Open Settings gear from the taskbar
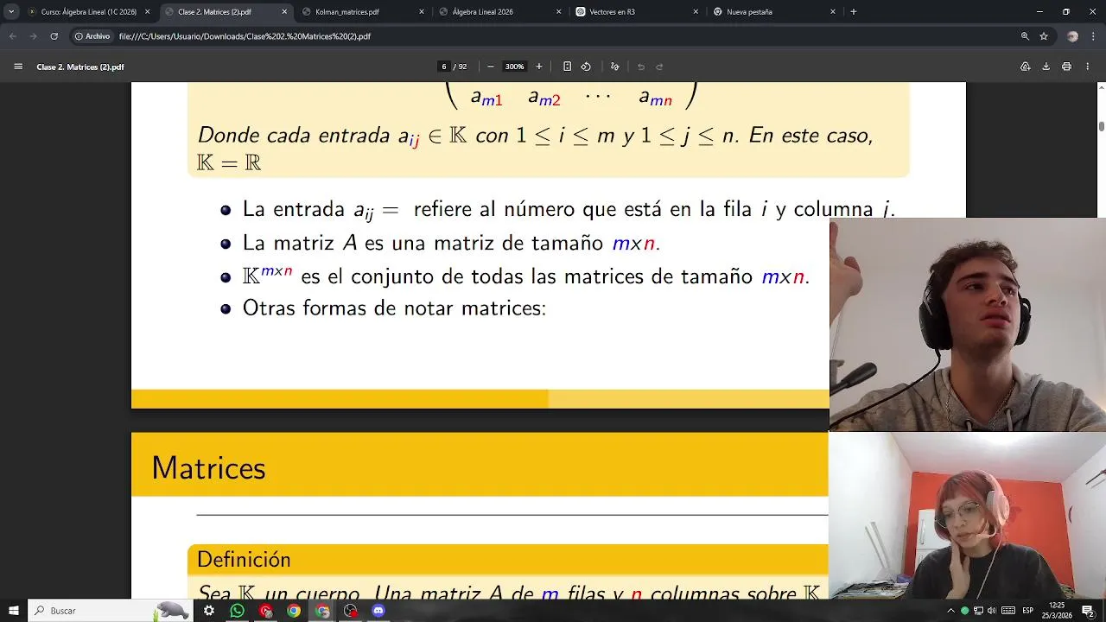The width and height of the screenshot is (1106, 622). pos(209,611)
